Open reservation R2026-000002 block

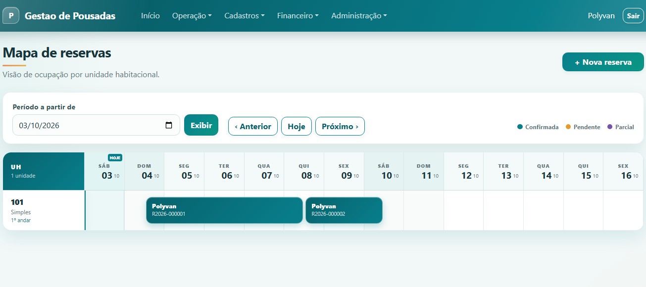[344, 210]
